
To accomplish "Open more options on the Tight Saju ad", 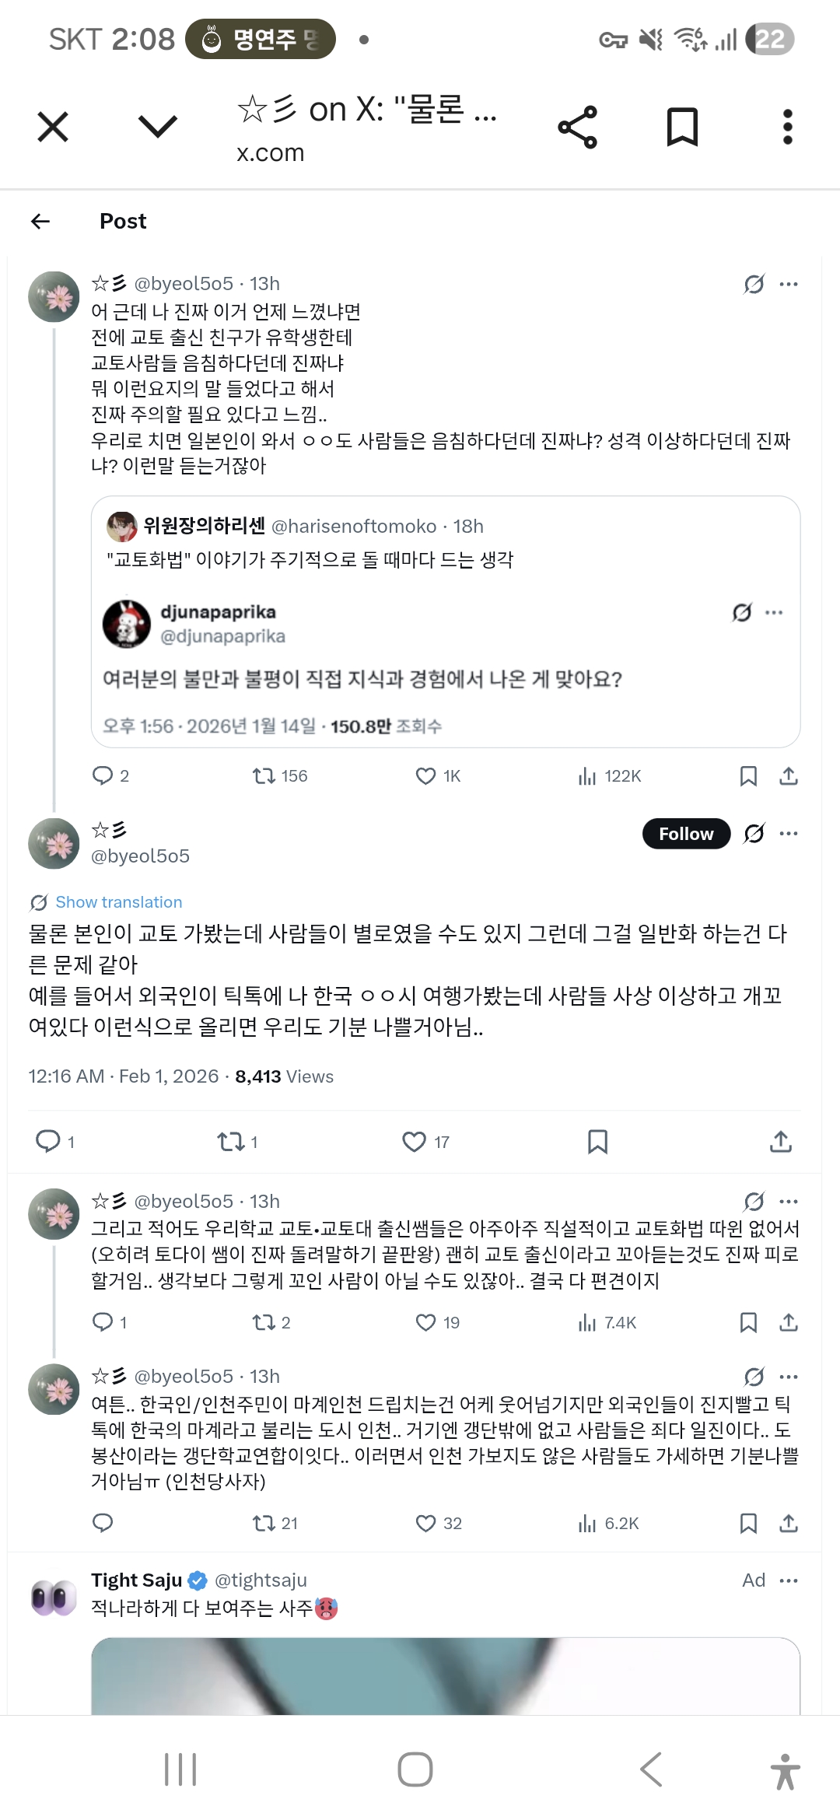I will (x=789, y=1580).
